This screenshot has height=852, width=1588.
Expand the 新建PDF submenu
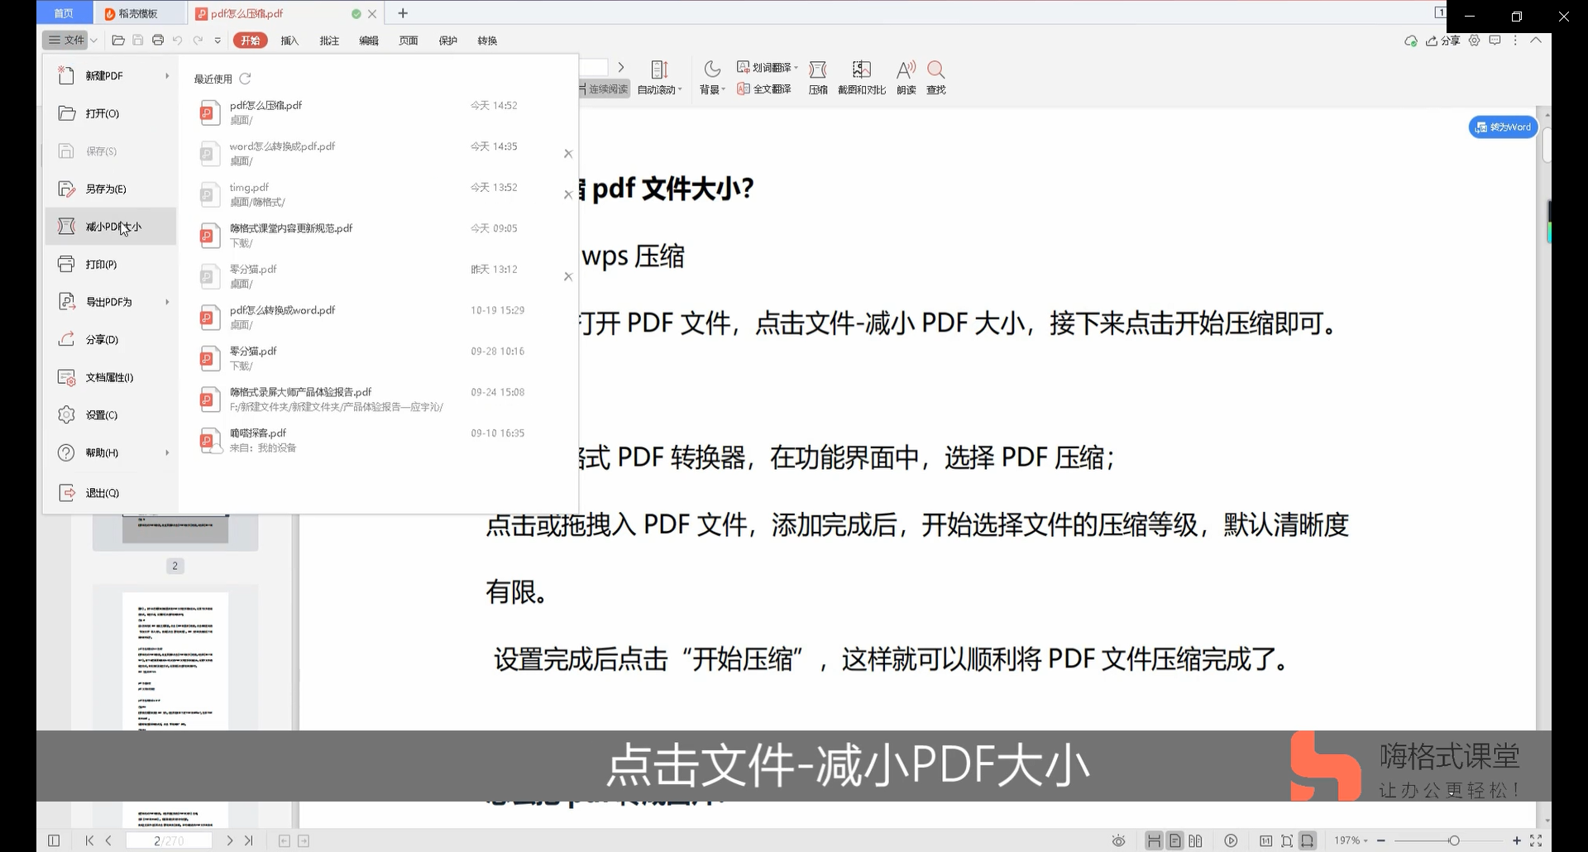click(167, 75)
